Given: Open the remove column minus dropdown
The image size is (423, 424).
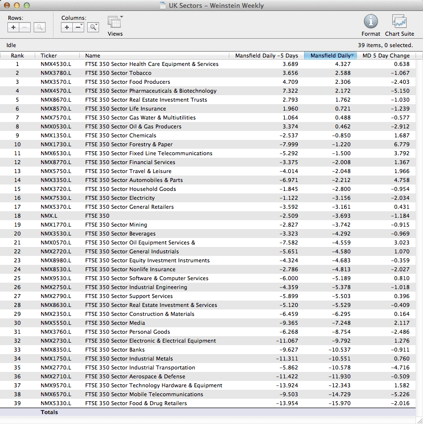Looking at the screenshot, I should pos(78,28).
